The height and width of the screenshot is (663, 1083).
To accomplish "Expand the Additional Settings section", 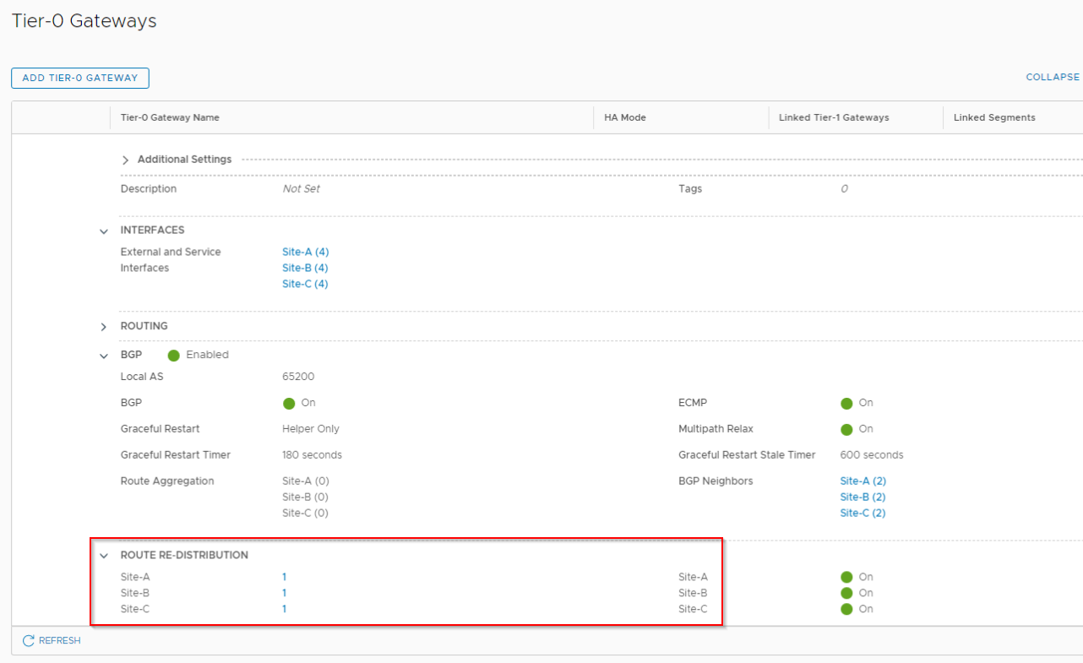I will coord(126,160).
